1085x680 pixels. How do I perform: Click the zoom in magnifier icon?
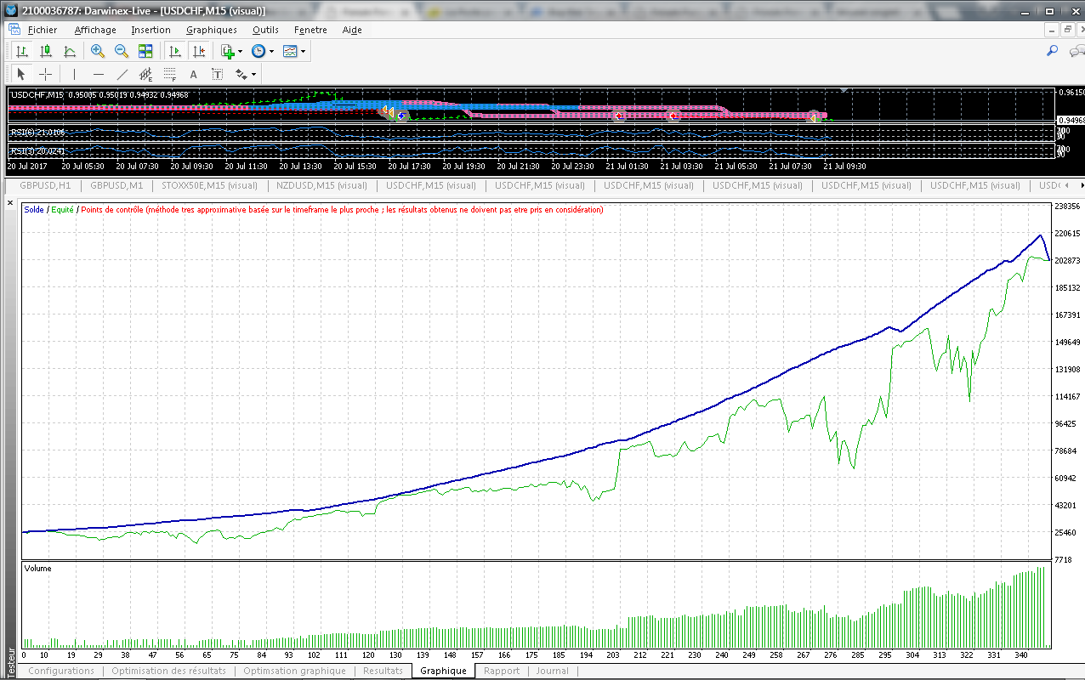pos(97,52)
